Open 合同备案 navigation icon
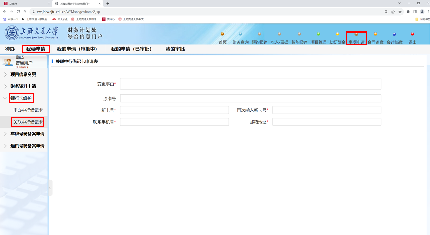Screen dimensions: 430x235 tap(375, 34)
